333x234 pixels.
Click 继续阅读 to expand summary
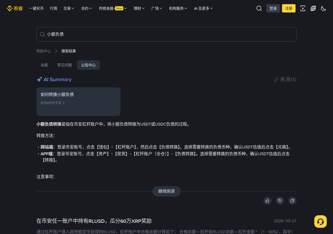pos(166,191)
